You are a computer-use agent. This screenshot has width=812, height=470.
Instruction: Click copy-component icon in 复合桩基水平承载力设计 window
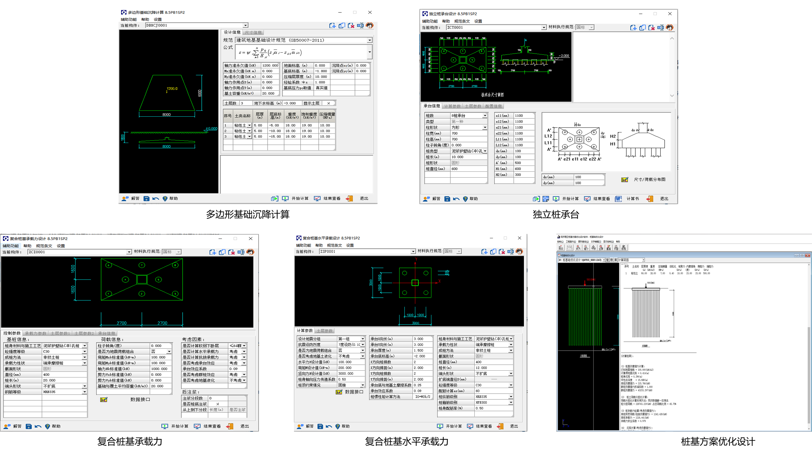click(x=493, y=252)
